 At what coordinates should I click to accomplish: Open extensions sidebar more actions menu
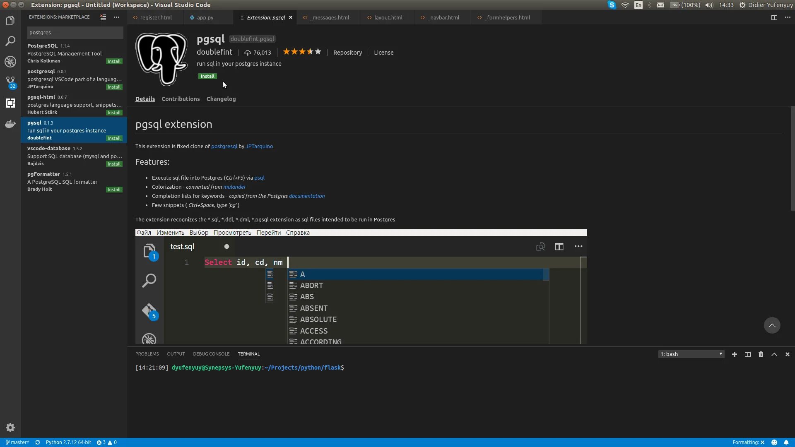116,17
